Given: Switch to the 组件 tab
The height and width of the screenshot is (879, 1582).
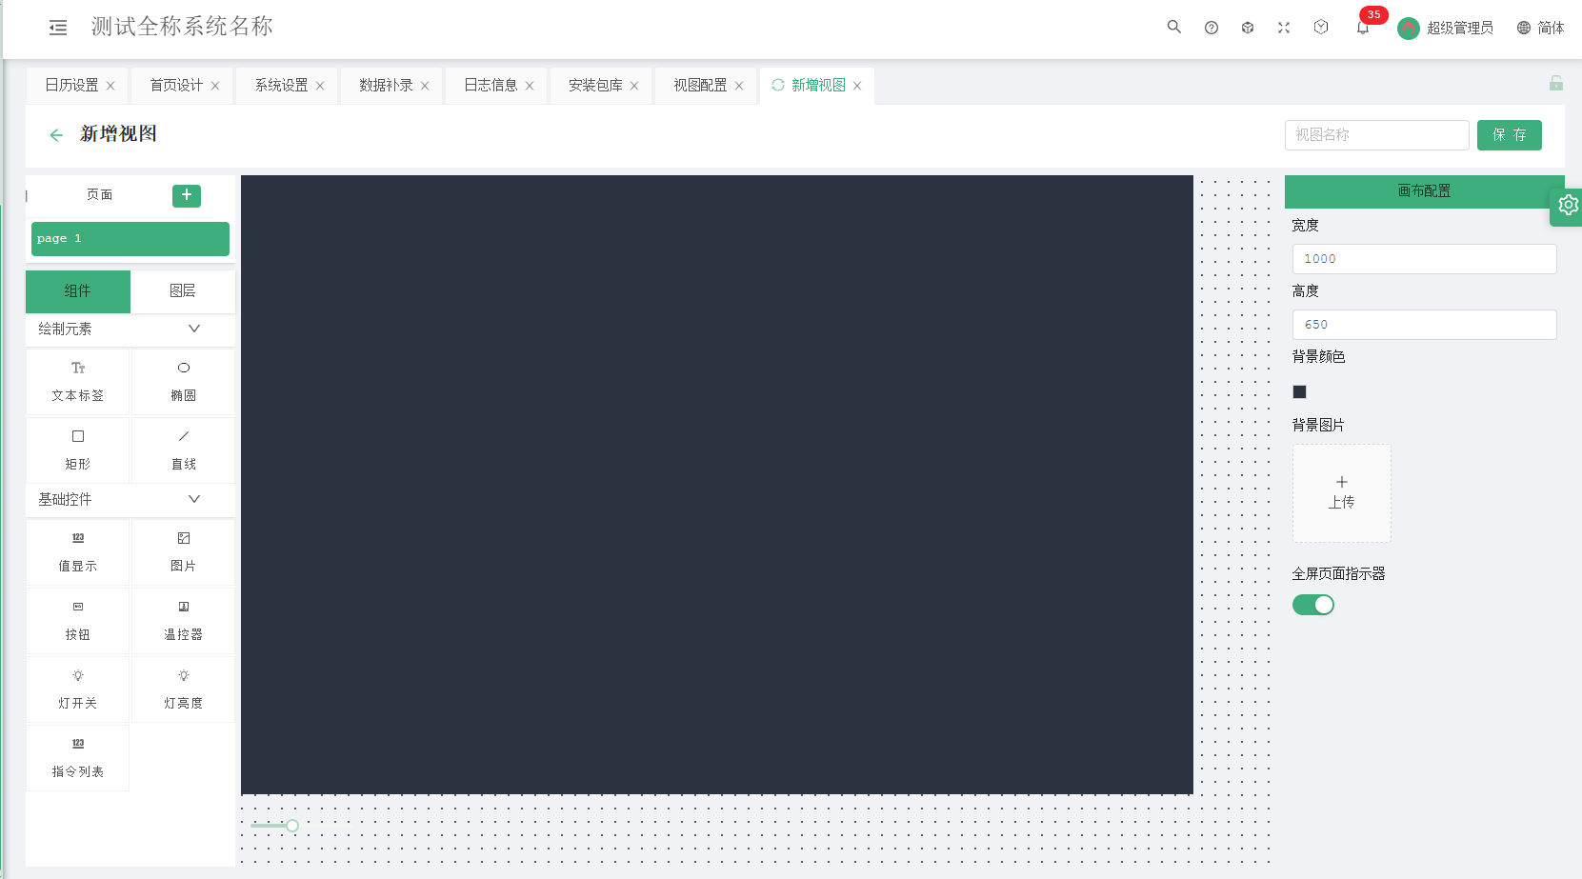Looking at the screenshot, I should [x=78, y=291].
